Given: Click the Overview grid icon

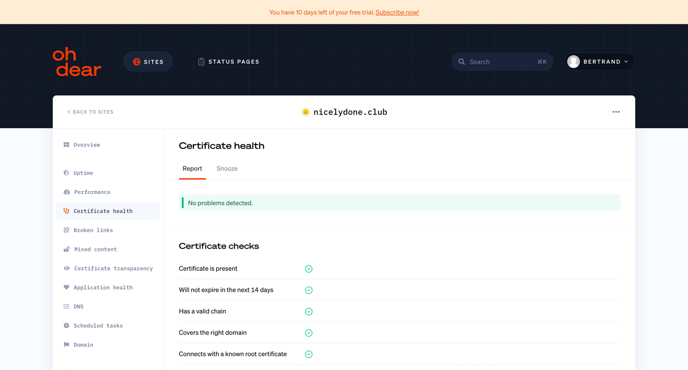Looking at the screenshot, I should [x=66, y=145].
